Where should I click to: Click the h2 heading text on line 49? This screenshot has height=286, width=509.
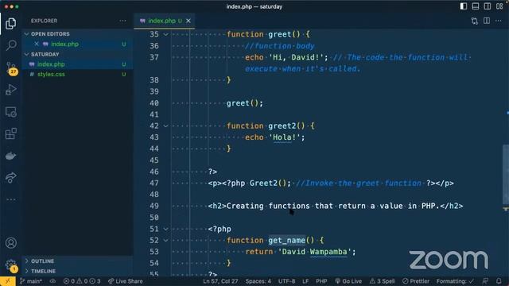[332, 206]
